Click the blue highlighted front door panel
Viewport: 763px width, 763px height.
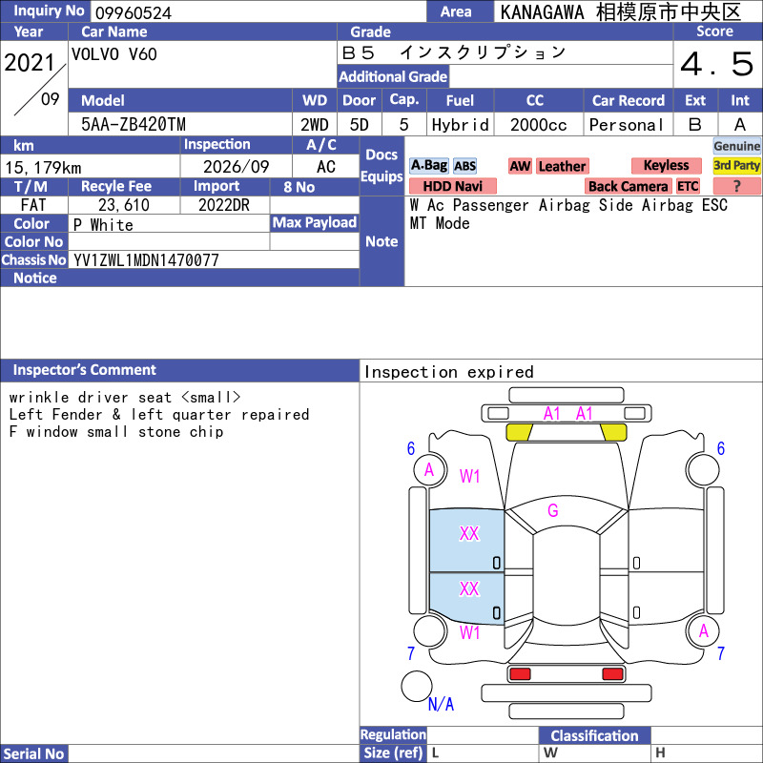466,541
